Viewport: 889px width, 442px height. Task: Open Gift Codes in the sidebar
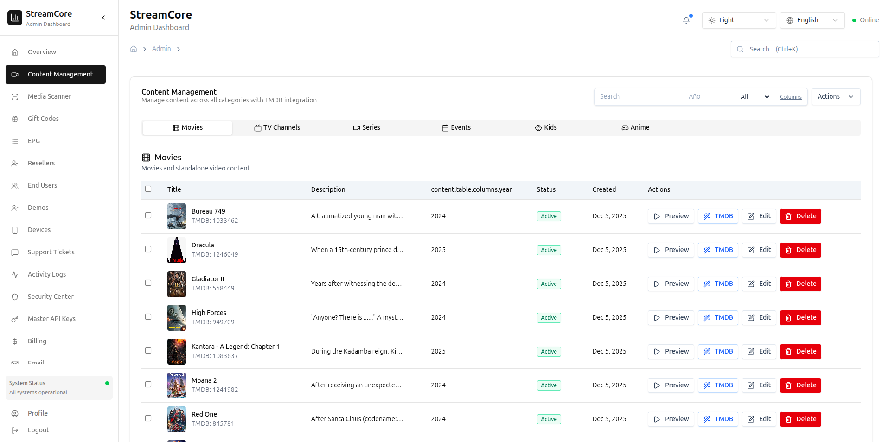(43, 119)
